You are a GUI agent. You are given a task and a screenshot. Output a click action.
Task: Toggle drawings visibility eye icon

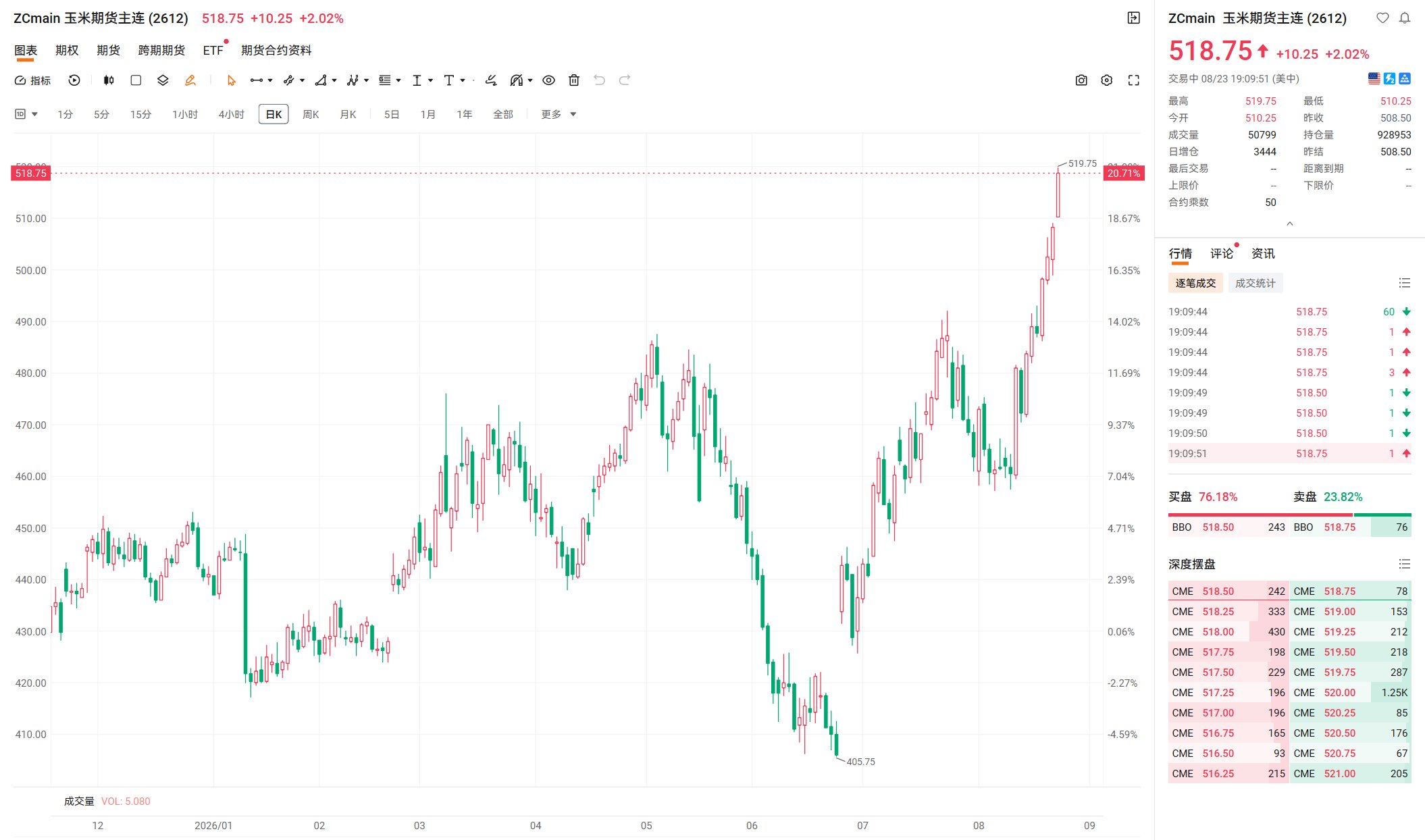tap(549, 80)
